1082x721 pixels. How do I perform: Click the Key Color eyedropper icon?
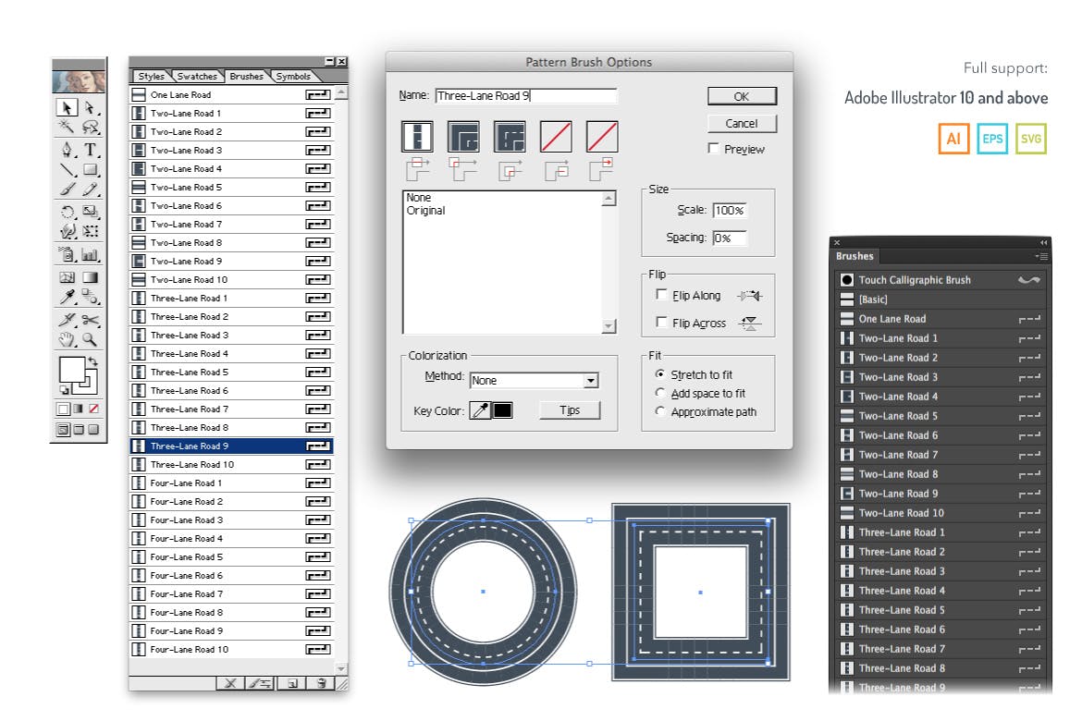pos(480,410)
